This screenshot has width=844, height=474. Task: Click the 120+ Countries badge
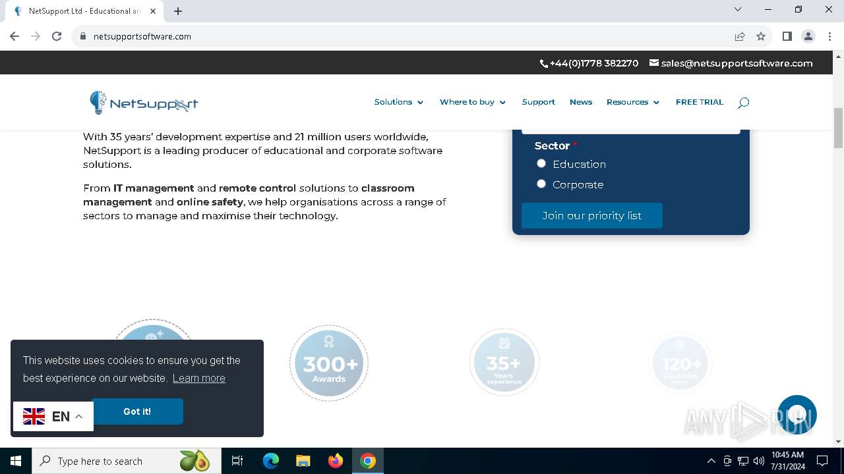click(680, 363)
